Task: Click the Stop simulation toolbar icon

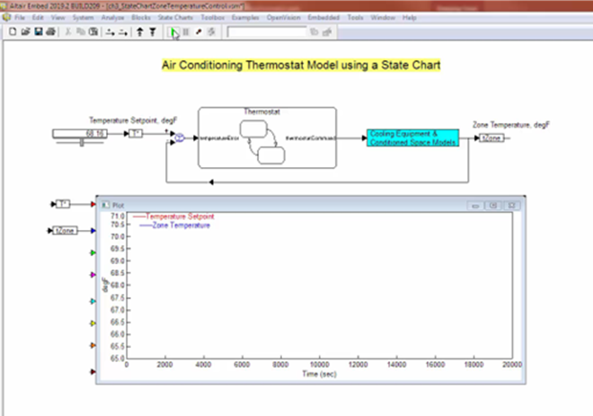Action: 199,32
